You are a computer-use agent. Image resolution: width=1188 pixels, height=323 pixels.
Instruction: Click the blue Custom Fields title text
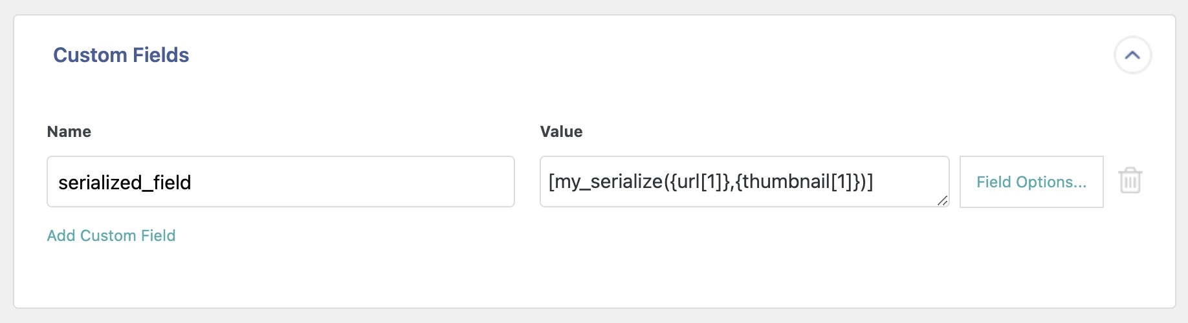[x=121, y=56]
